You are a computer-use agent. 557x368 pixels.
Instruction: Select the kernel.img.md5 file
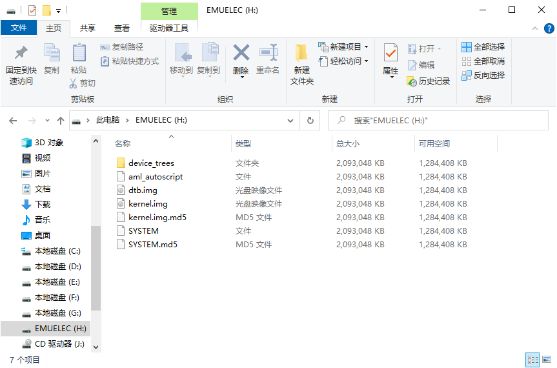coord(157,217)
